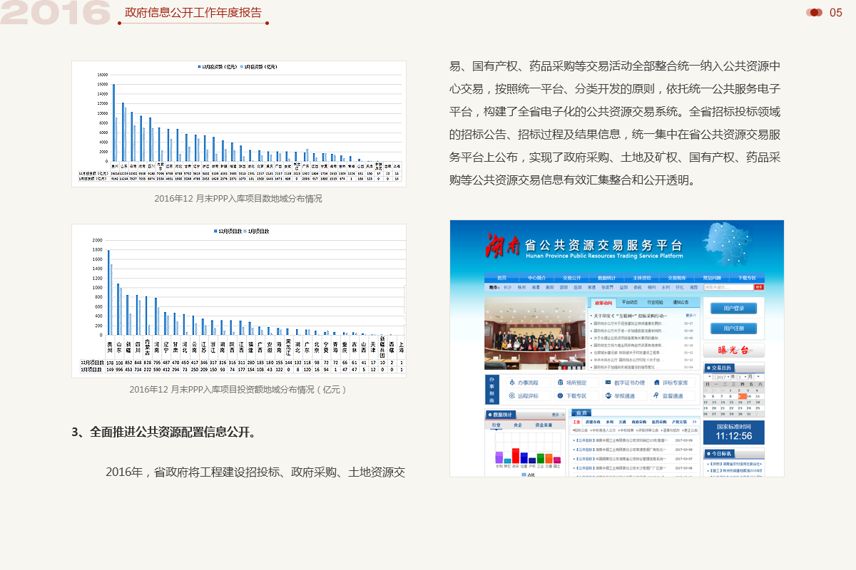Open the year 2017 dropdown in calendar
Viewport: 856px width, 570px height.
click(723, 377)
